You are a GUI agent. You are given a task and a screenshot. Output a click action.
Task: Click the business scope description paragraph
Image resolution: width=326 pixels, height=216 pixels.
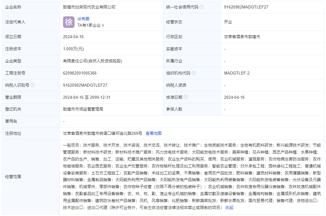[x=192, y=176]
